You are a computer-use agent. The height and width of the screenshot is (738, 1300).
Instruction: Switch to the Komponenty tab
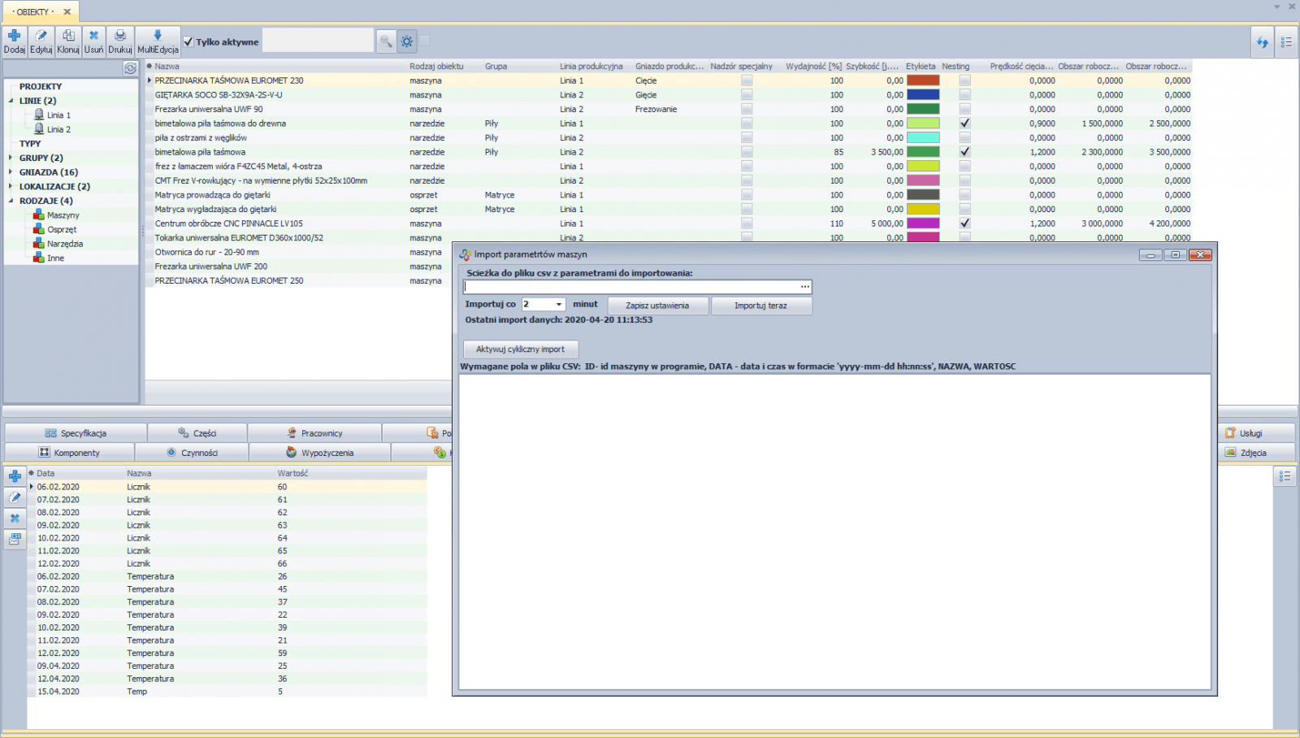[x=70, y=453]
